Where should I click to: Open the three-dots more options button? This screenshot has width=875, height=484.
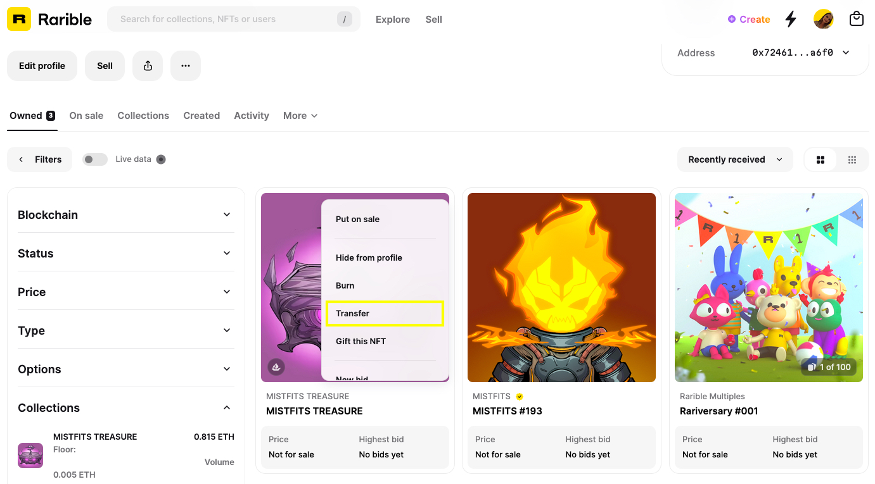tap(186, 66)
